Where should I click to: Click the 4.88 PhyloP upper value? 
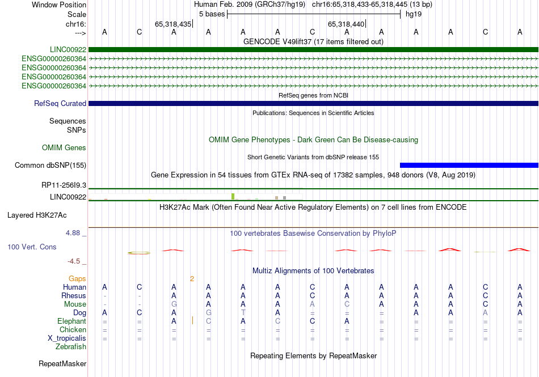[x=73, y=233]
